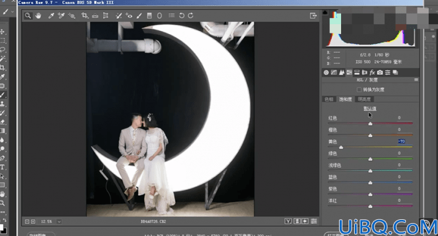The height and width of the screenshot is (236, 438).
Task: Choose the Radial Filter tool
Action: pos(160,15)
